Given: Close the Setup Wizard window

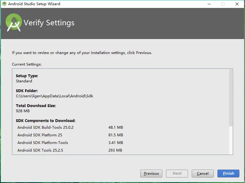Looking at the screenshot, I should [x=237, y=4].
